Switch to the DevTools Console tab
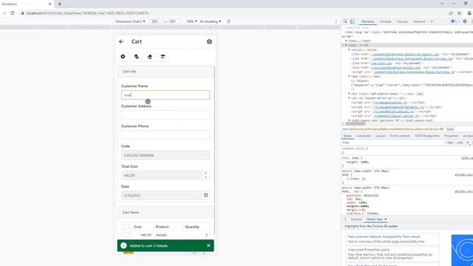Image resolution: width=473 pixels, height=266 pixels. coord(385,21)
